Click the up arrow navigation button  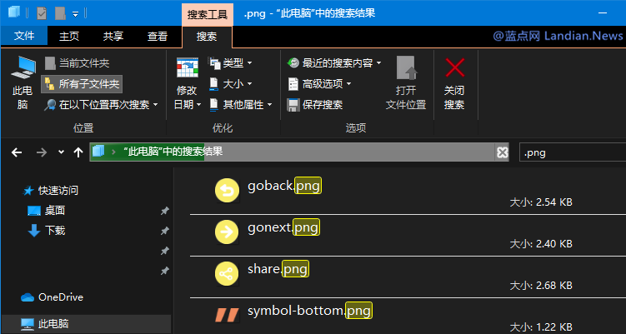78,152
